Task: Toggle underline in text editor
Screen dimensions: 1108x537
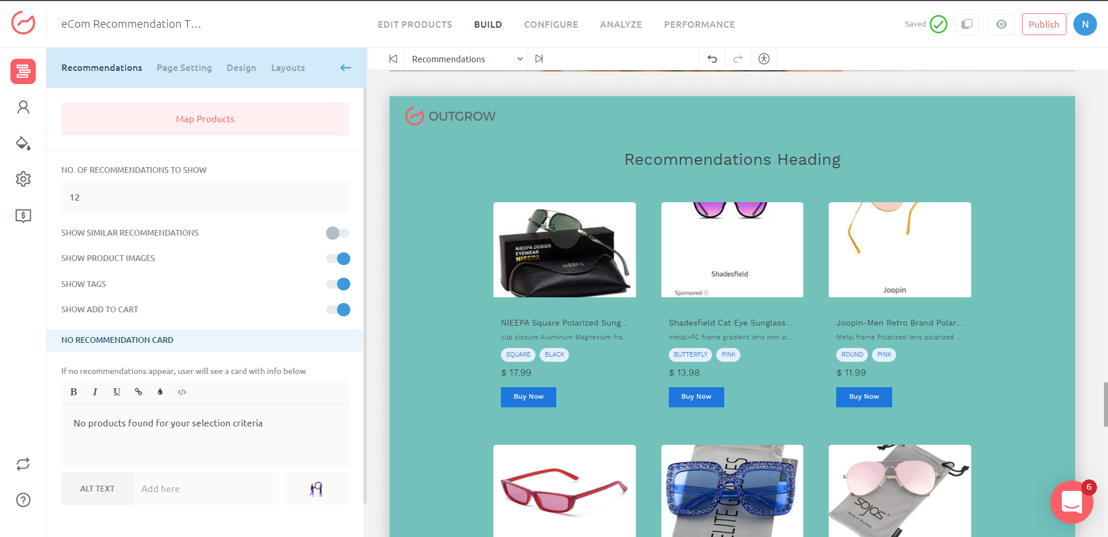Action: (117, 392)
